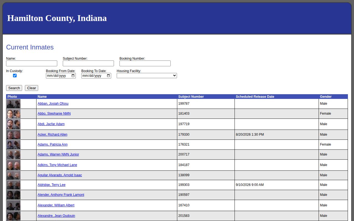Click photo thumbnail for Acker, Richard Allen
Image resolution: width=354 pixels, height=221 pixels.
pos(14,135)
